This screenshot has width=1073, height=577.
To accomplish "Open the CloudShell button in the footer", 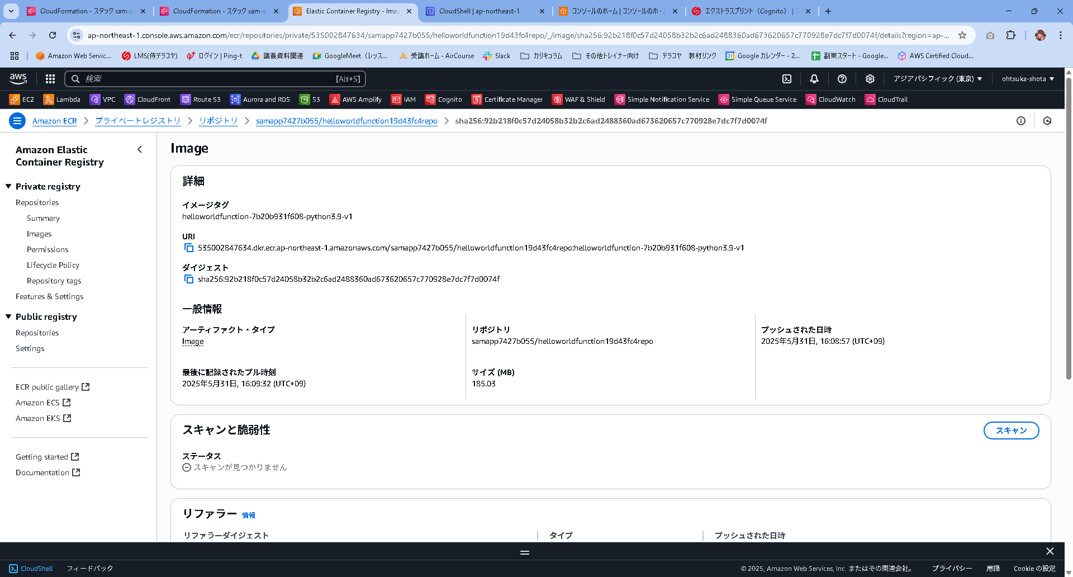I will coord(31,569).
